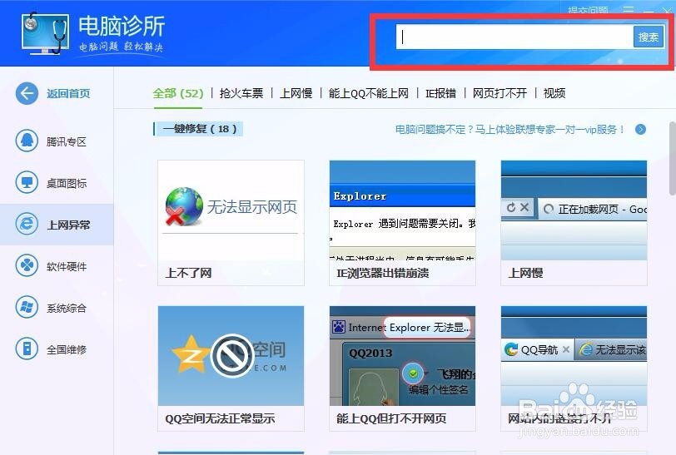
Task: Open the 上网慢 repair card thumbnail
Action: tap(574, 210)
